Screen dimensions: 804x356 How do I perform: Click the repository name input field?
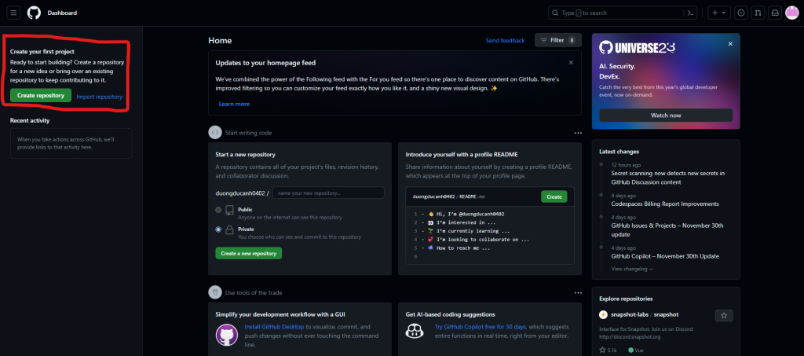328,193
